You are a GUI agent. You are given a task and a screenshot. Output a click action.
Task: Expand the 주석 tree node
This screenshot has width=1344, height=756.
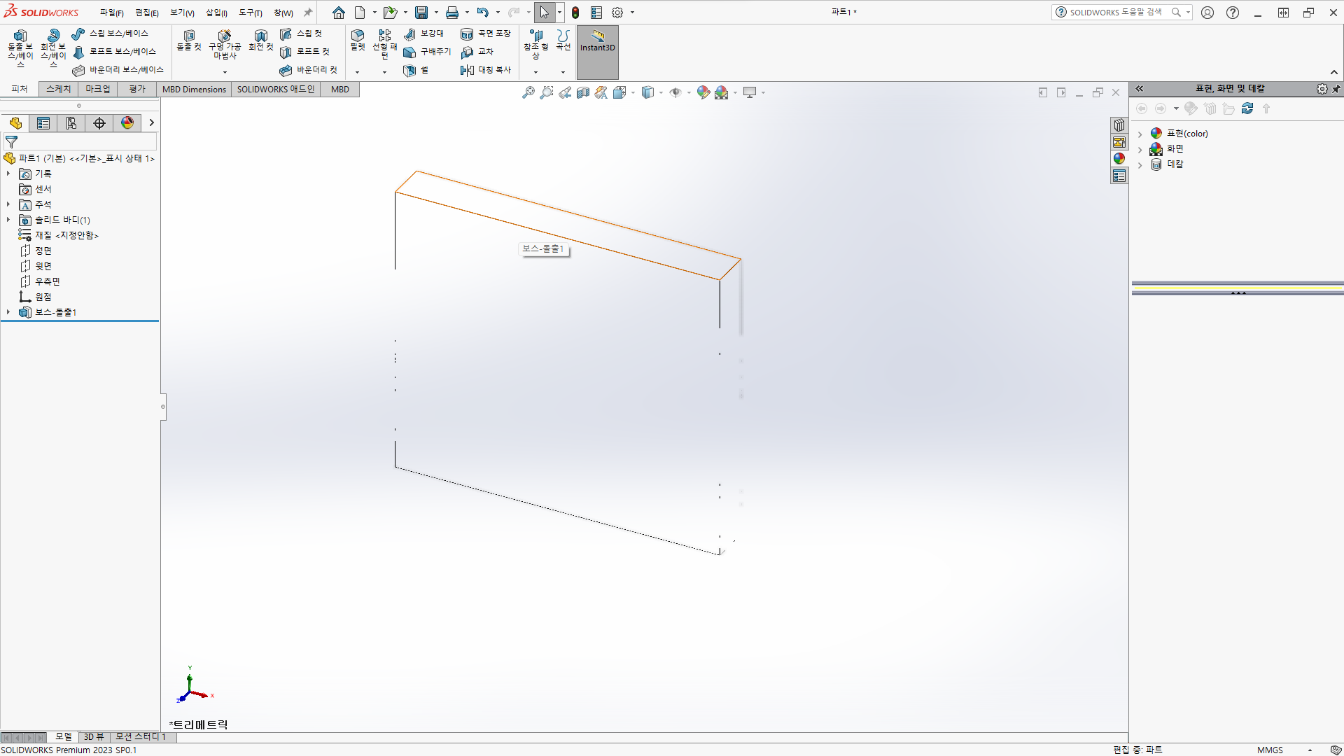coord(8,204)
